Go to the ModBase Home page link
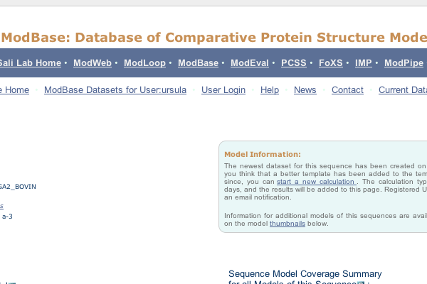This screenshot has width=427, height=284. 14,90
